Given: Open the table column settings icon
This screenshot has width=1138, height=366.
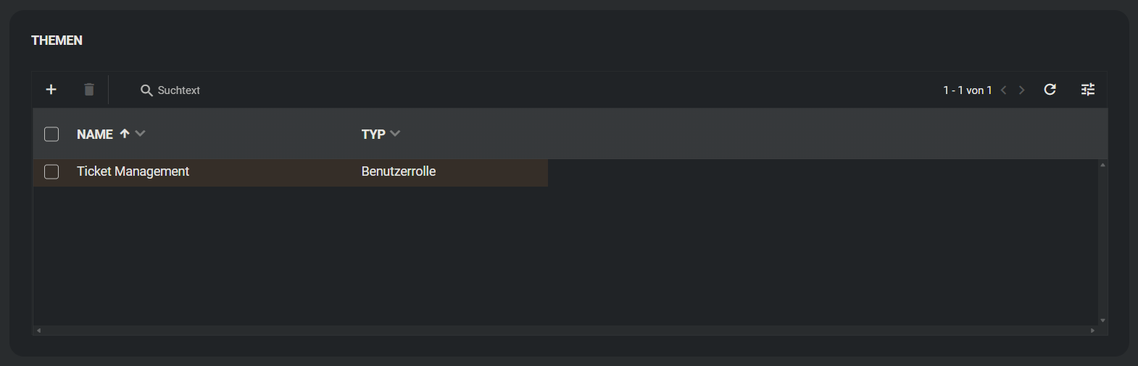Looking at the screenshot, I should click(1088, 90).
